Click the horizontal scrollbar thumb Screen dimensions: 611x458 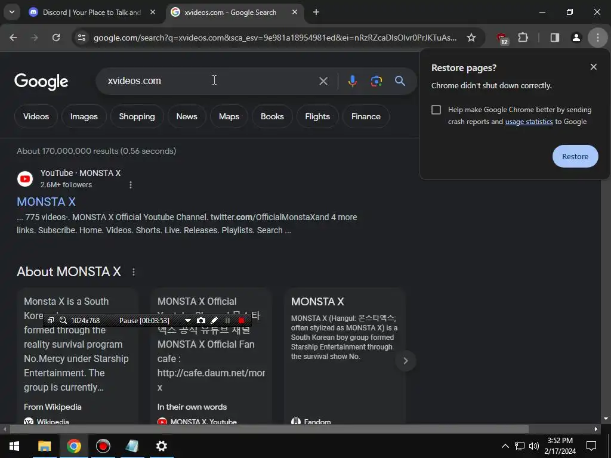click(269, 429)
